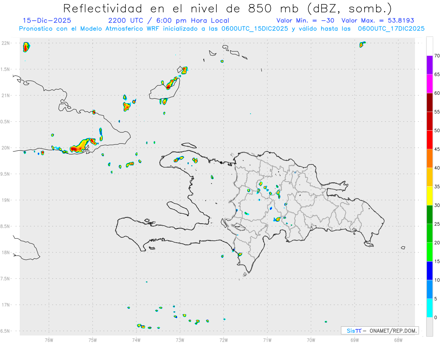The image size is (447, 345).
Task: Click the '74W' longitude axis label
Action: click(136, 340)
